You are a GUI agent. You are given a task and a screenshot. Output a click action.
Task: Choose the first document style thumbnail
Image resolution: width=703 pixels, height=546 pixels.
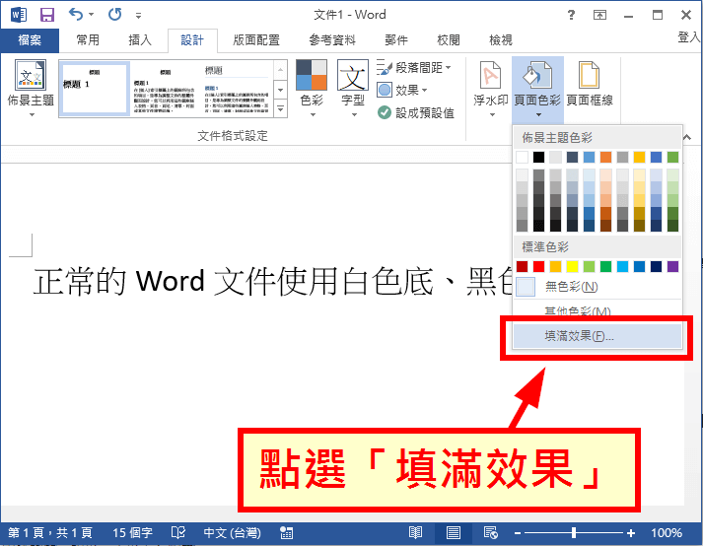tap(95, 88)
